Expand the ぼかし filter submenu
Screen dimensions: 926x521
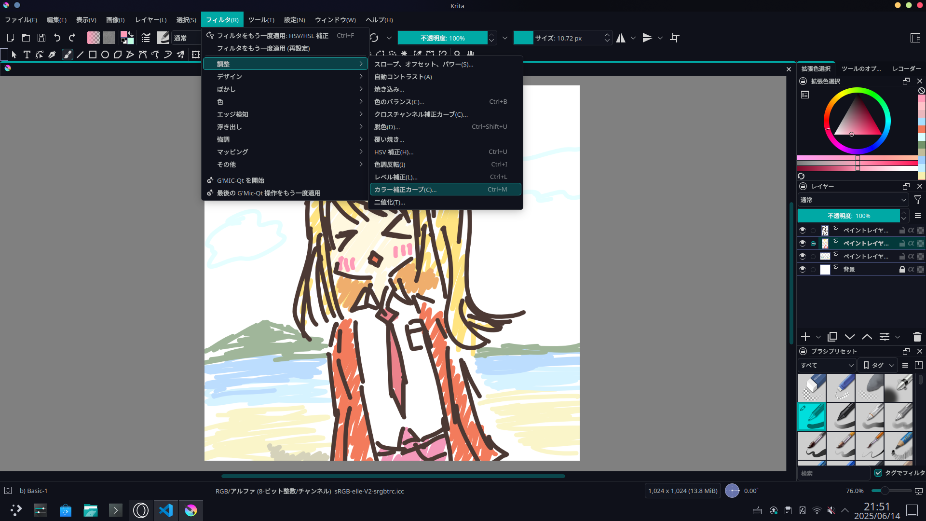point(286,89)
